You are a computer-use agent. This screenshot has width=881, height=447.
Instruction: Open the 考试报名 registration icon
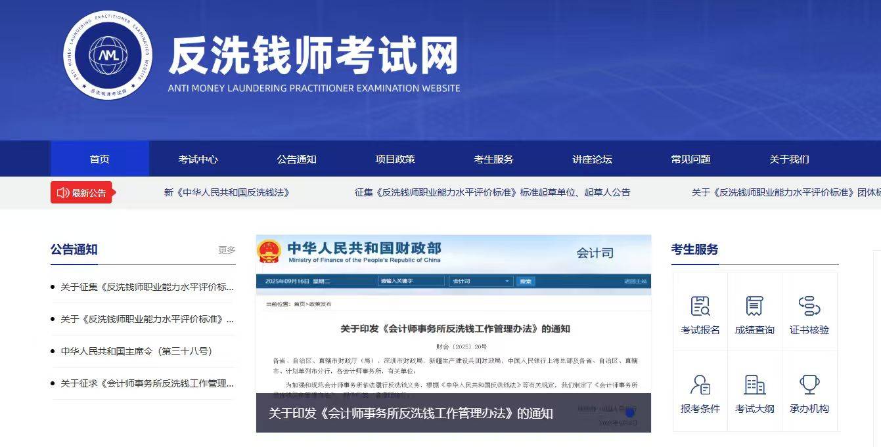pyautogui.click(x=700, y=307)
